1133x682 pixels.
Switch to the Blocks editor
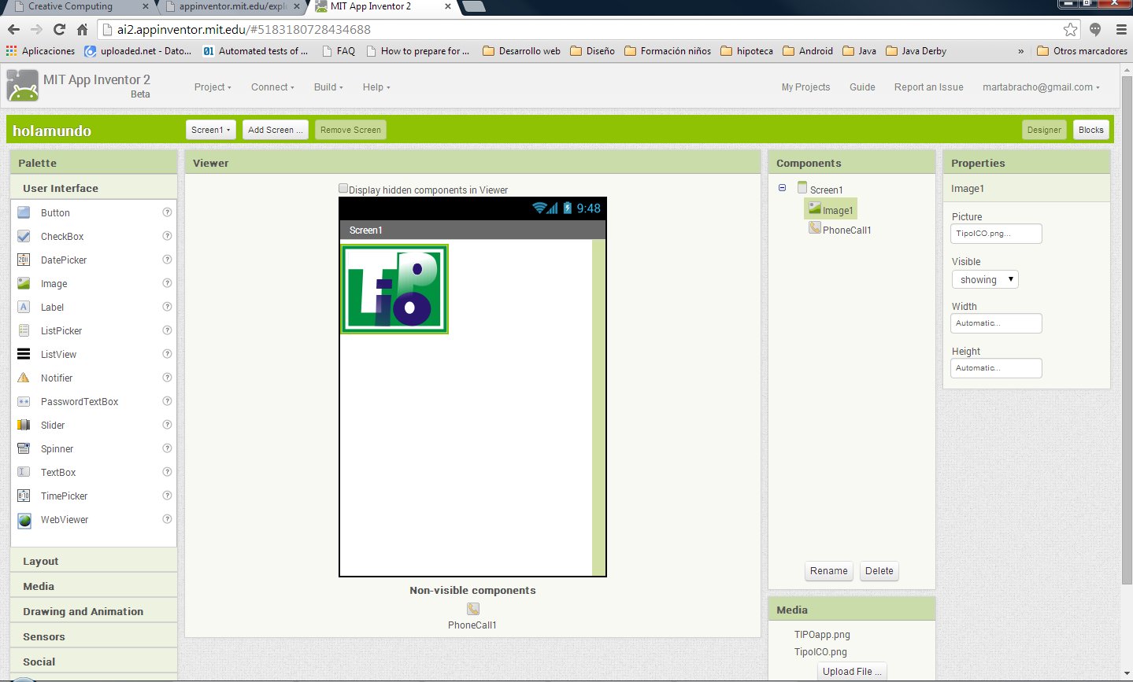(1091, 130)
